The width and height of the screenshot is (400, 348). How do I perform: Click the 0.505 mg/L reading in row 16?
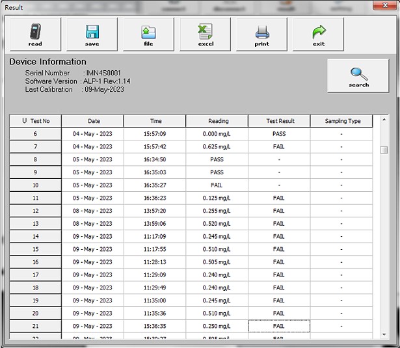[x=217, y=262]
